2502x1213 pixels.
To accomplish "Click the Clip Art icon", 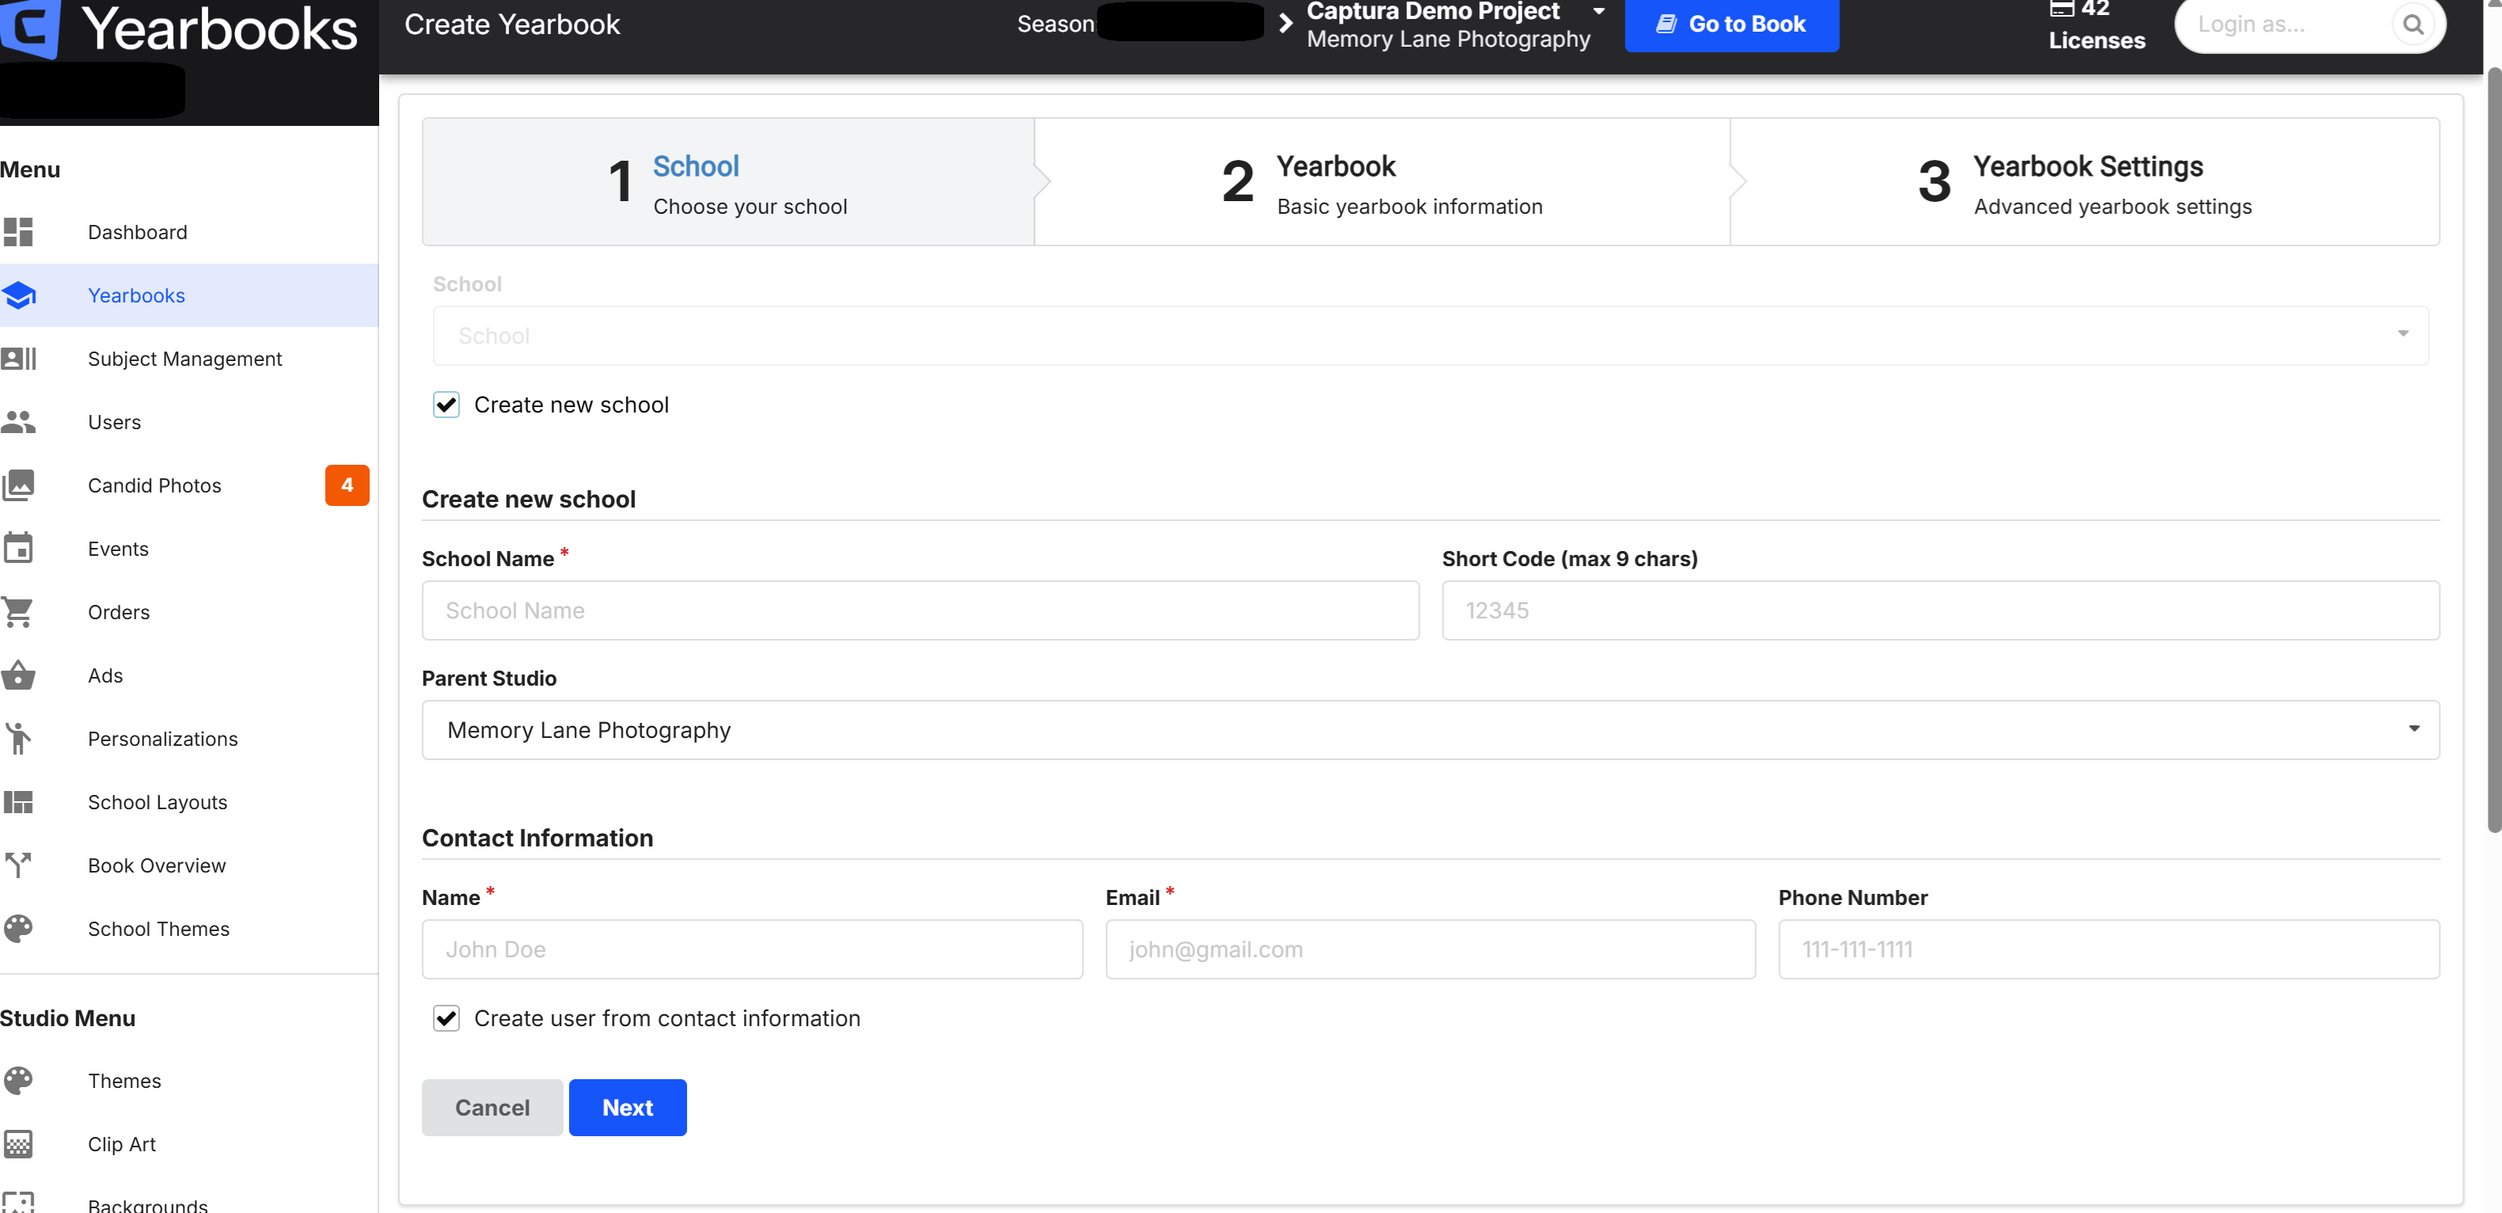I will pyautogui.click(x=18, y=1144).
